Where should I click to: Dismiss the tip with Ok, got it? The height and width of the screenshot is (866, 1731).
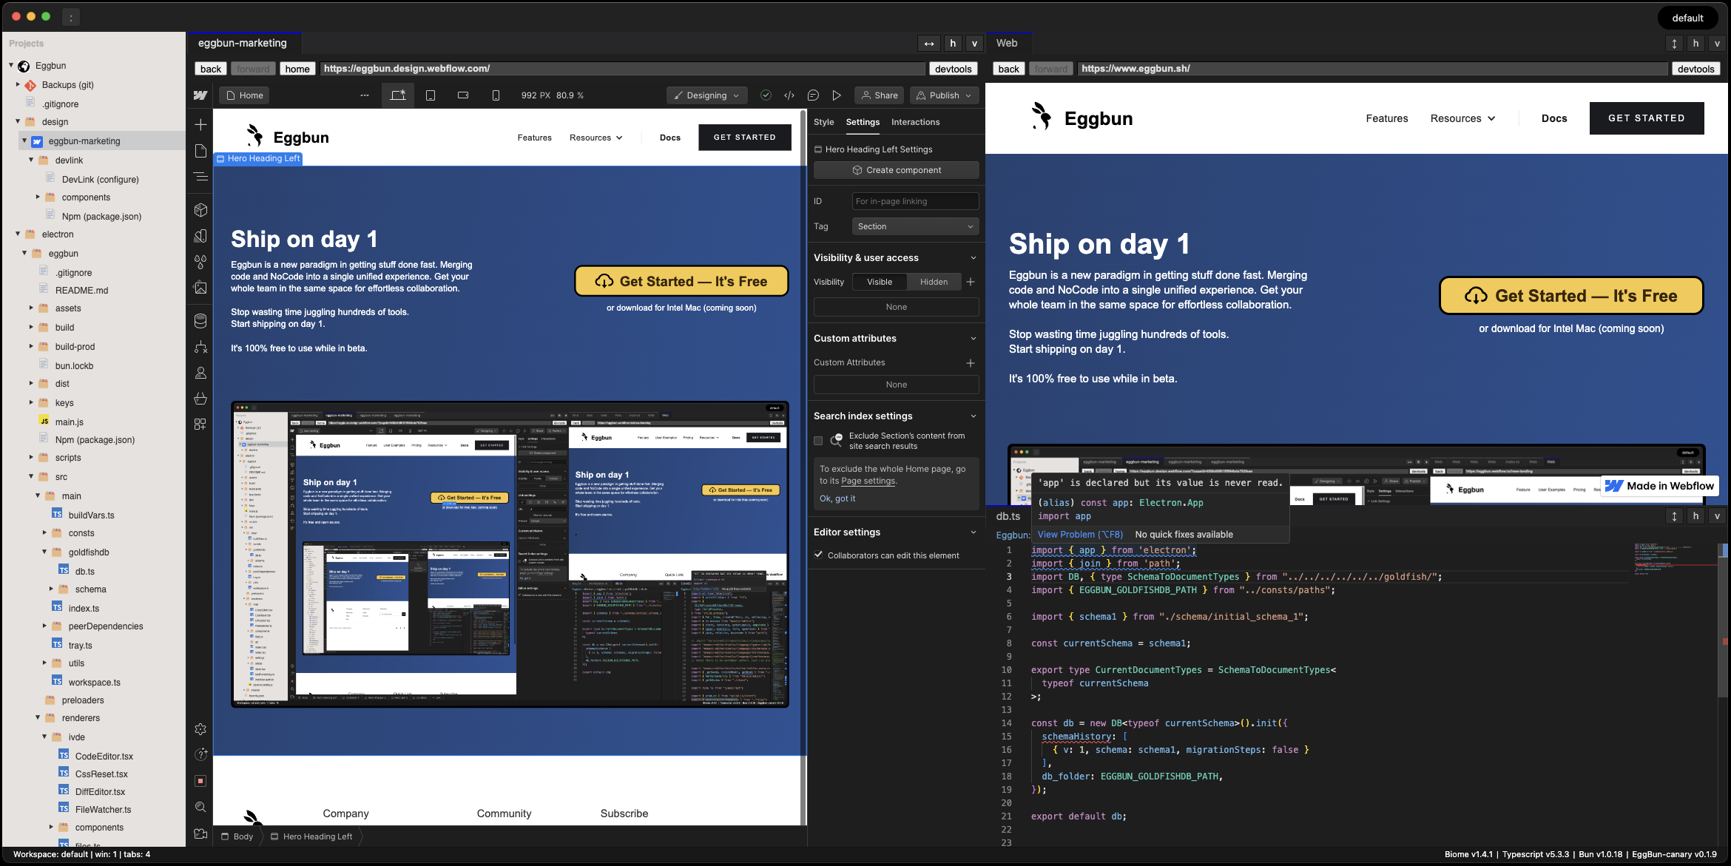tap(837, 498)
